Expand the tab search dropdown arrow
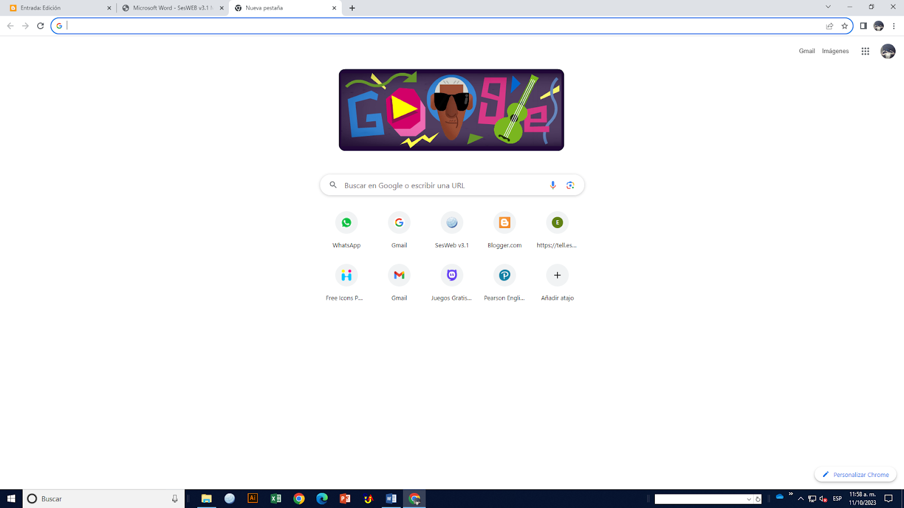Image resolution: width=904 pixels, height=508 pixels. tap(828, 7)
